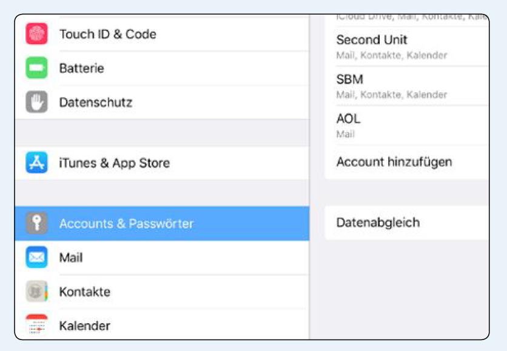Select the Batterie settings entry
This screenshot has width=507, height=351.
click(162, 68)
